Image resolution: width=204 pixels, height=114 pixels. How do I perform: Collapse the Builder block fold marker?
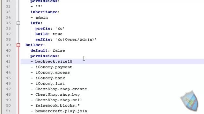tap(18, 45)
